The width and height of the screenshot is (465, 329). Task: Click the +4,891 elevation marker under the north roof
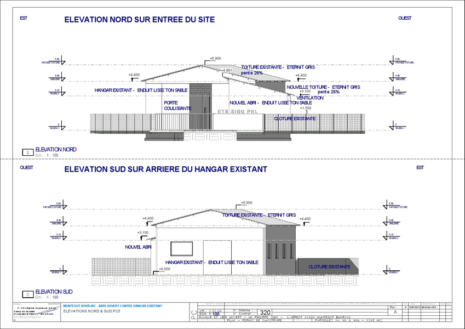pyautogui.click(x=227, y=70)
